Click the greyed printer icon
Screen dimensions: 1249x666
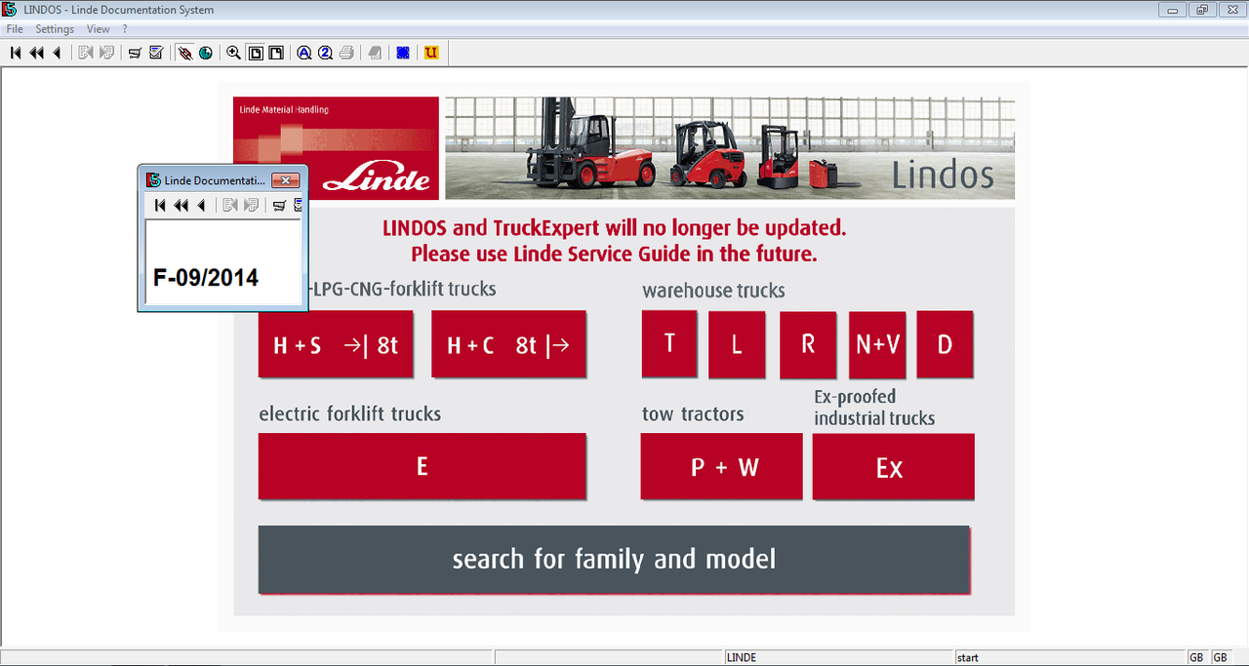pos(346,53)
